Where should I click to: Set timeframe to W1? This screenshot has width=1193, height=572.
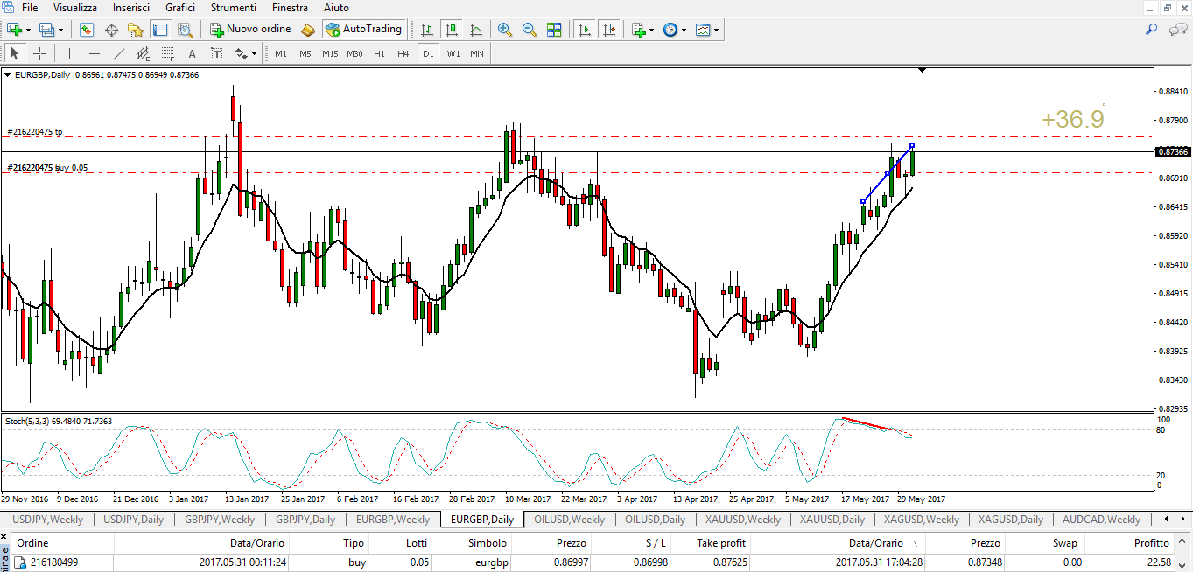(453, 53)
